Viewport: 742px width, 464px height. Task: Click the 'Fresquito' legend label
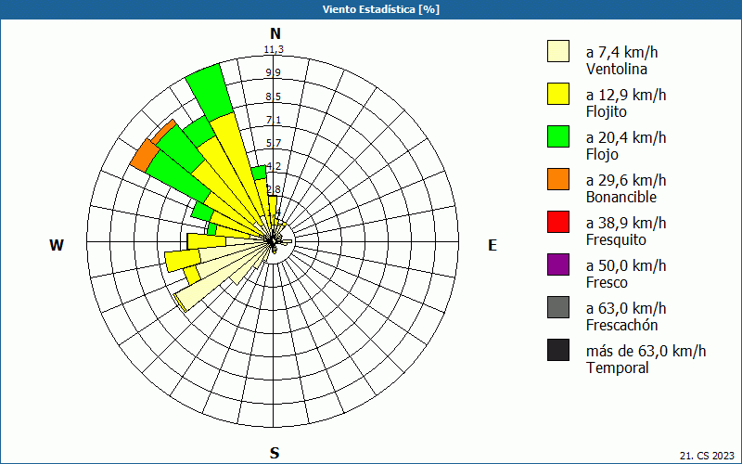tap(616, 240)
